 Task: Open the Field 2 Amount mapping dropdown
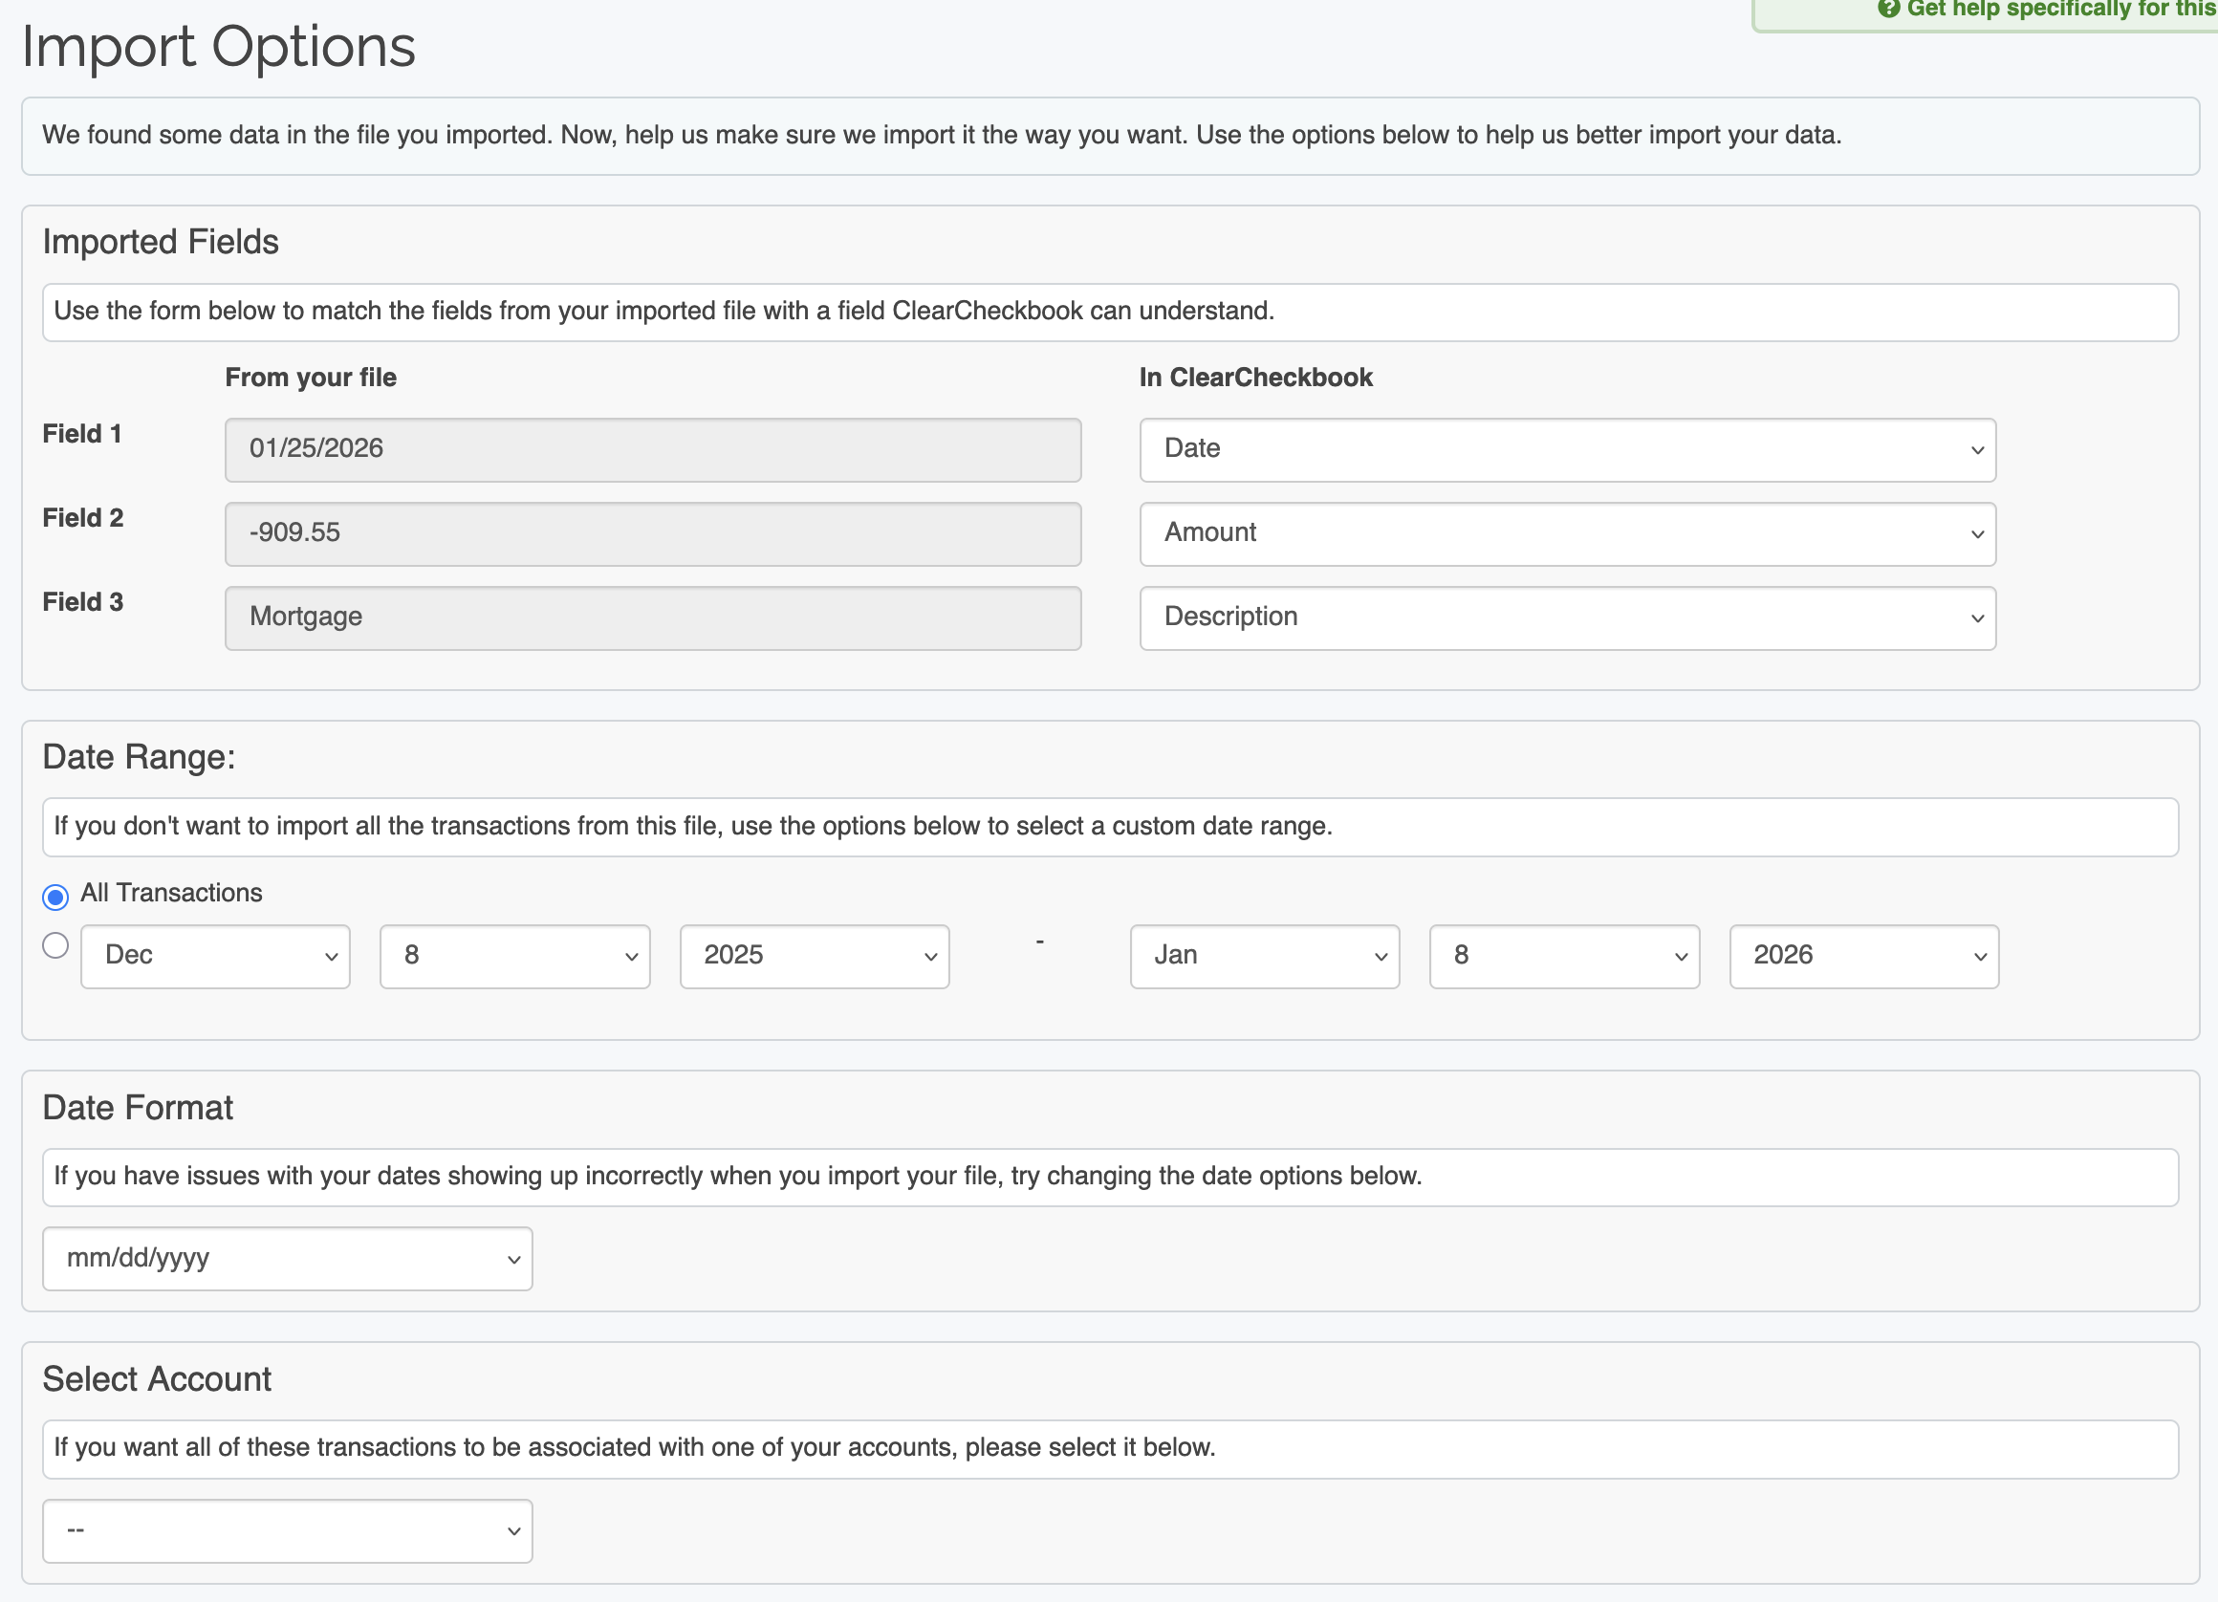point(1567,534)
